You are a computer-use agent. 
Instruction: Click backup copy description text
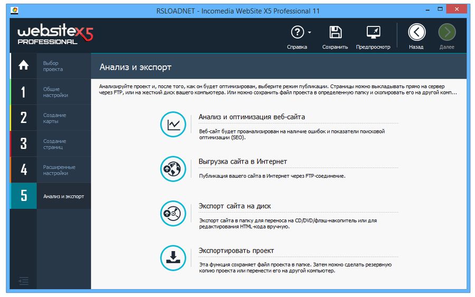(x=296, y=267)
